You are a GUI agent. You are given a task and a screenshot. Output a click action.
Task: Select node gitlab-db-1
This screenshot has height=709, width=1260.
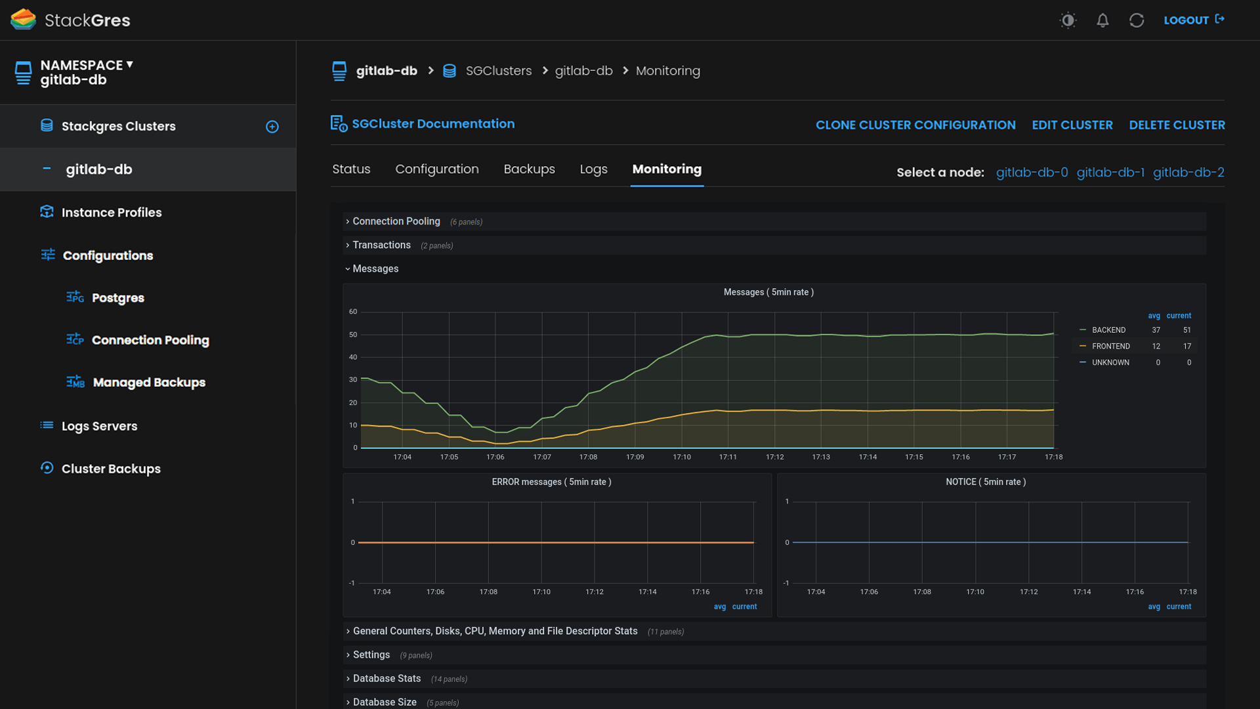(1110, 173)
